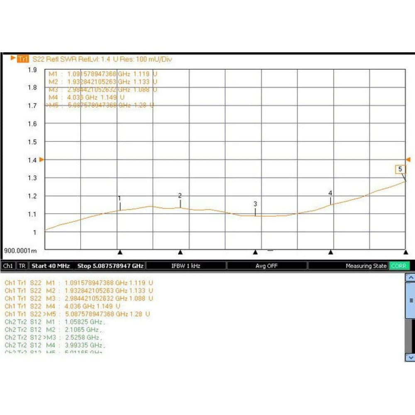The image size is (415, 415).
Task: Select row Ch1 Tr1 S22 M1 1.119 U
Action: point(79,283)
